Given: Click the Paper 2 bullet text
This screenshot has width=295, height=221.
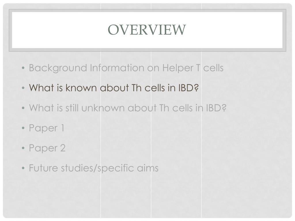Looking at the screenshot, I should pyautogui.click(x=47, y=148).
